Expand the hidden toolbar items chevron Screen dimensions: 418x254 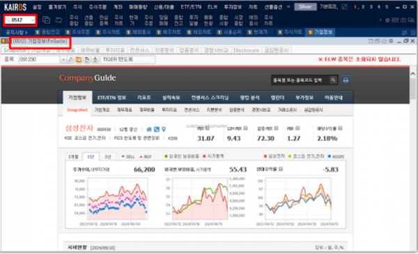pos(380,20)
